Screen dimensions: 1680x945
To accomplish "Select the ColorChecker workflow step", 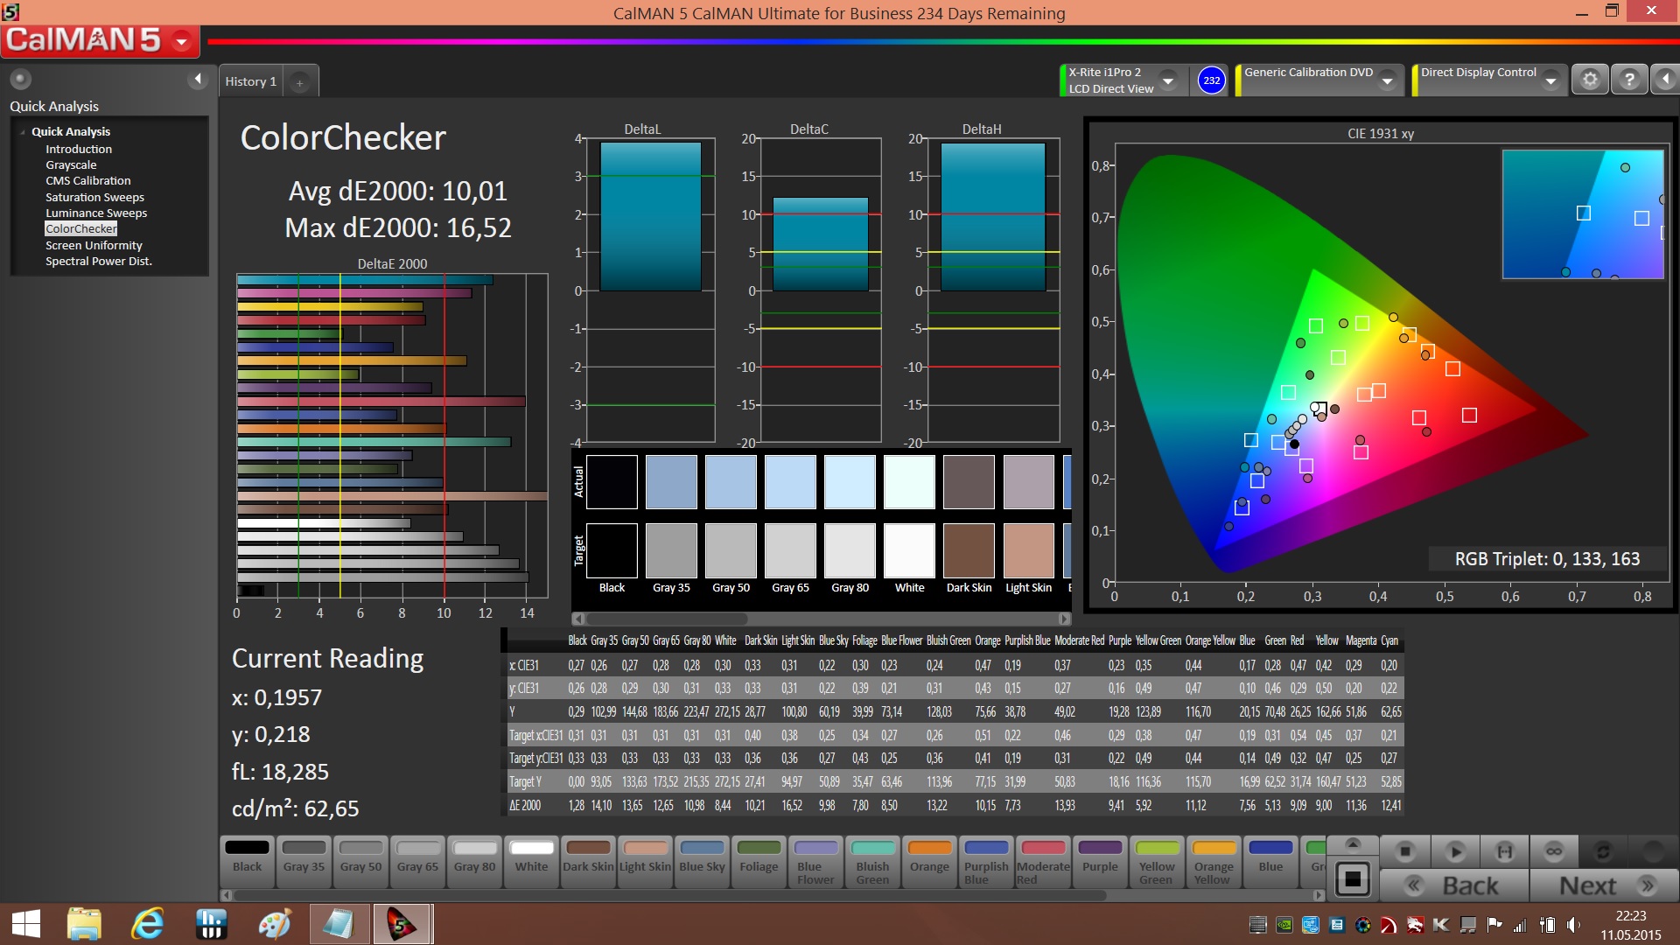I will pyautogui.click(x=81, y=228).
